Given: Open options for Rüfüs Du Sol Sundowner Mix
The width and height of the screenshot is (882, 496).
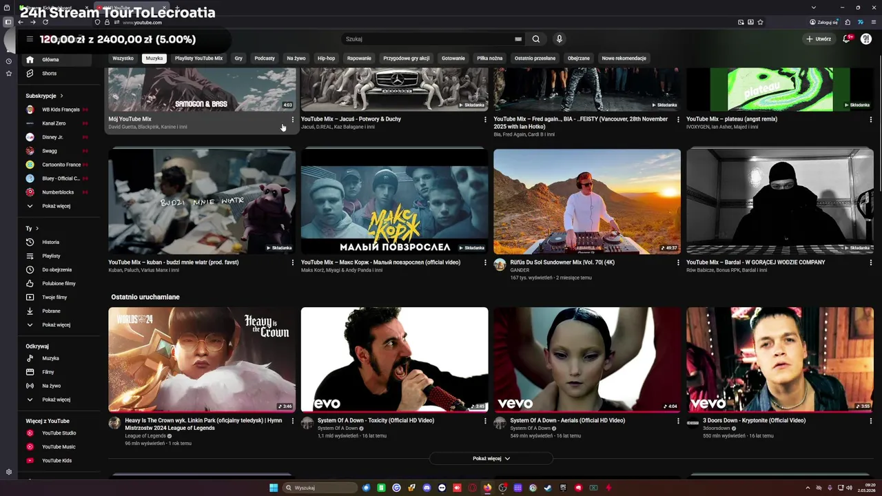Looking at the screenshot, I should tap(678, 262).
